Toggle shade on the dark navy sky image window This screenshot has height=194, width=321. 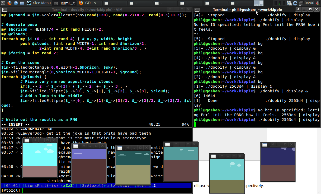273,145
